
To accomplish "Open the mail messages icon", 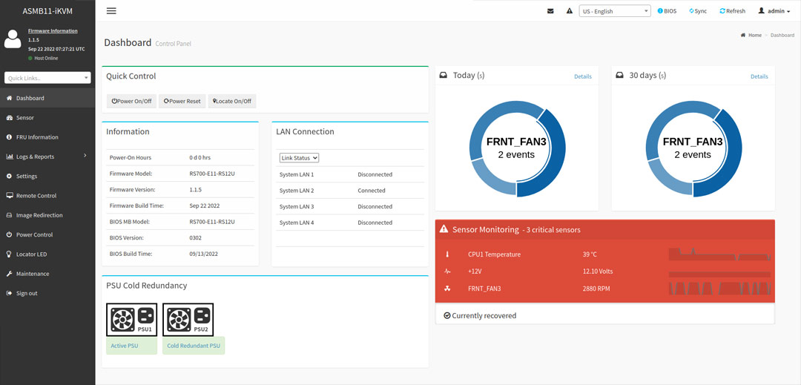I will [x=550, y=10].
